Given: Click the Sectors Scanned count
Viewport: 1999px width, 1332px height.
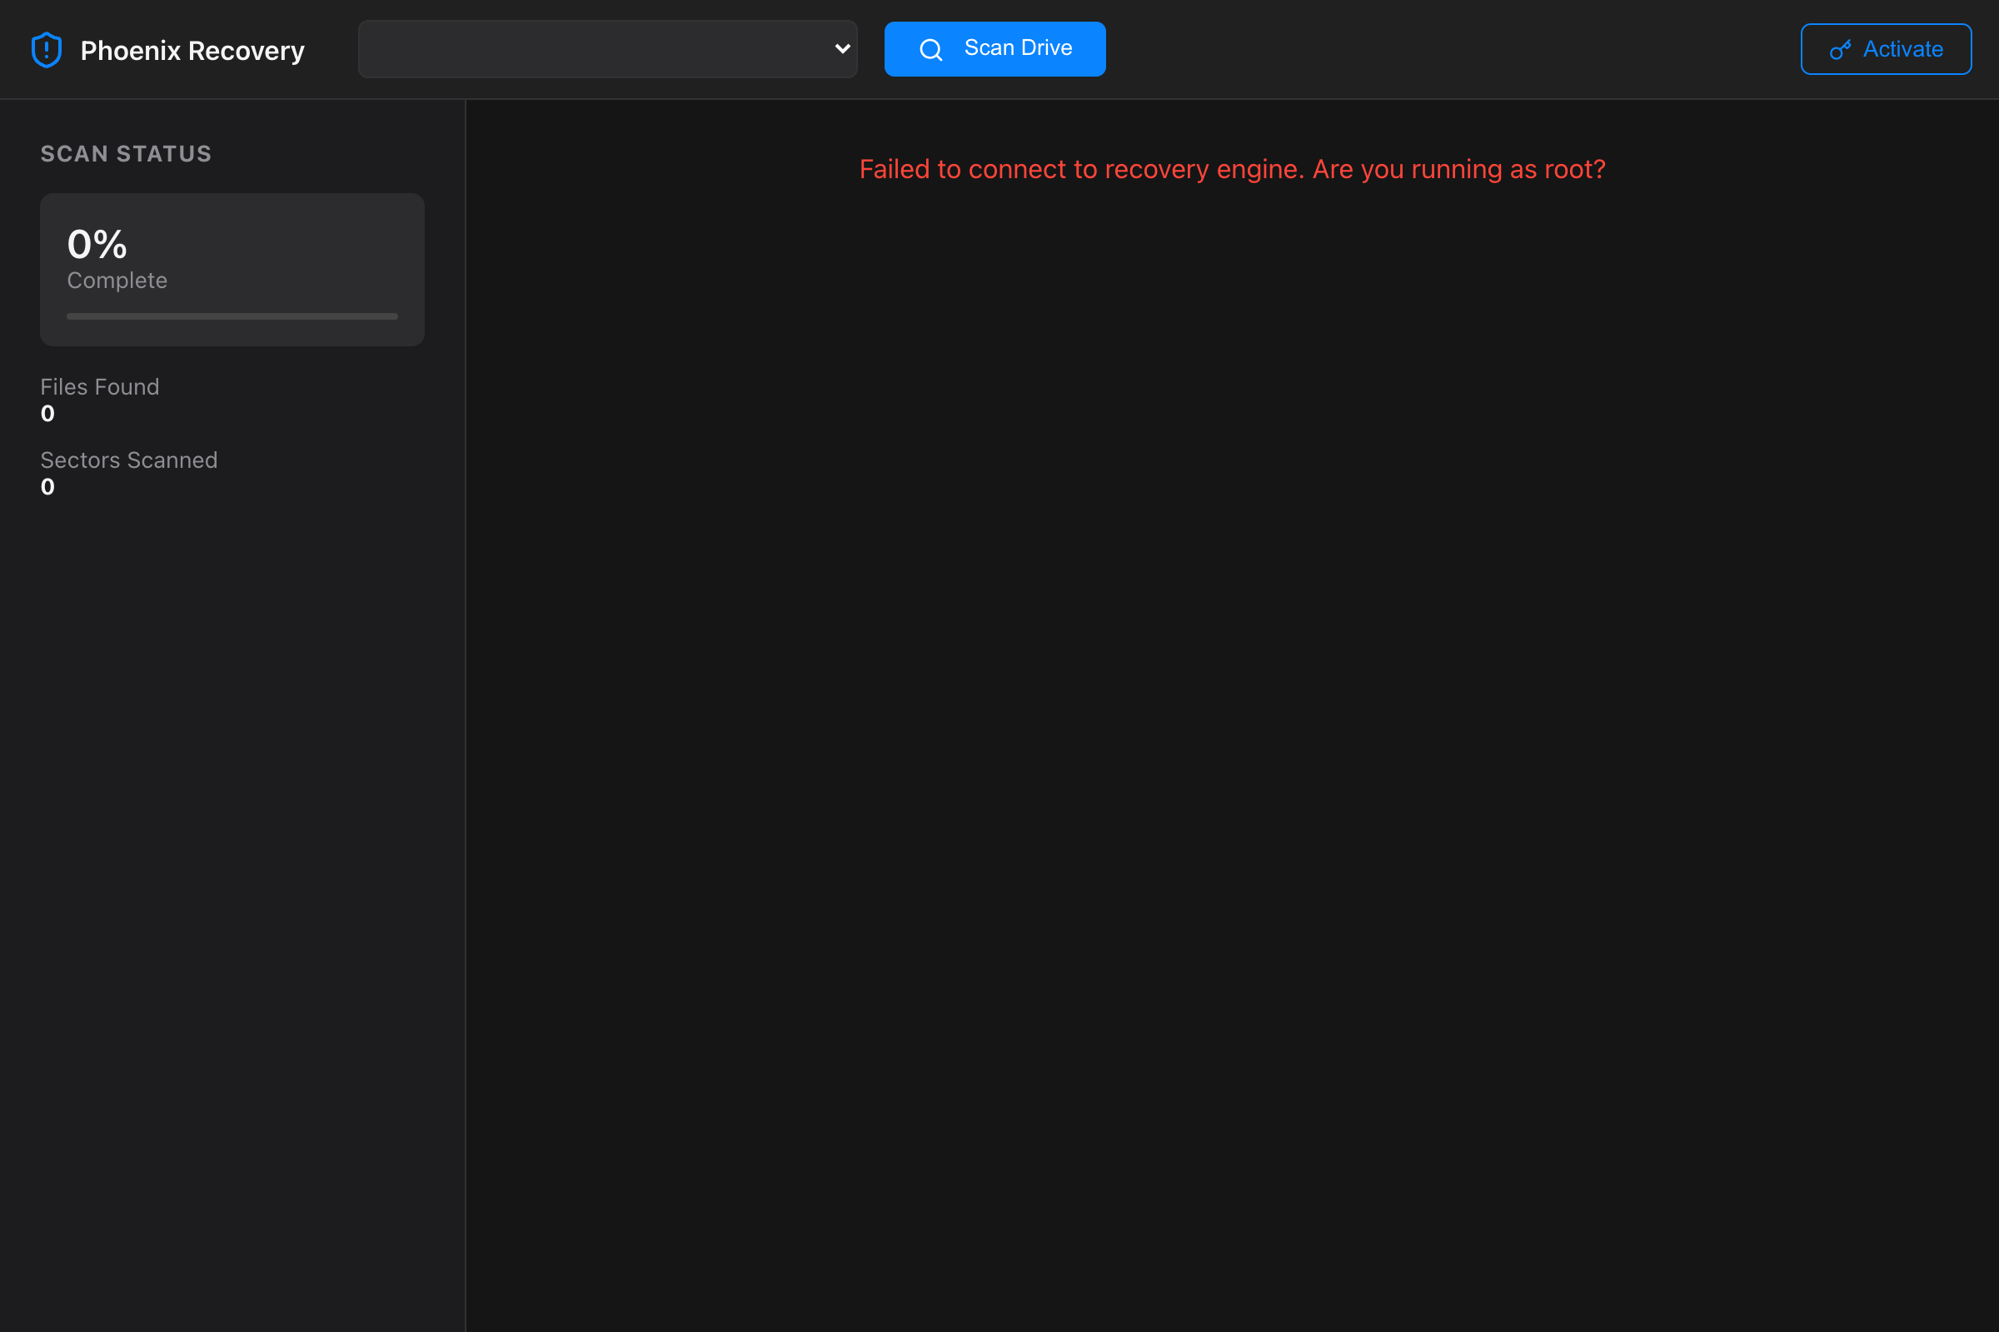Looking at the screenshot, I should [x=47, y=487].
